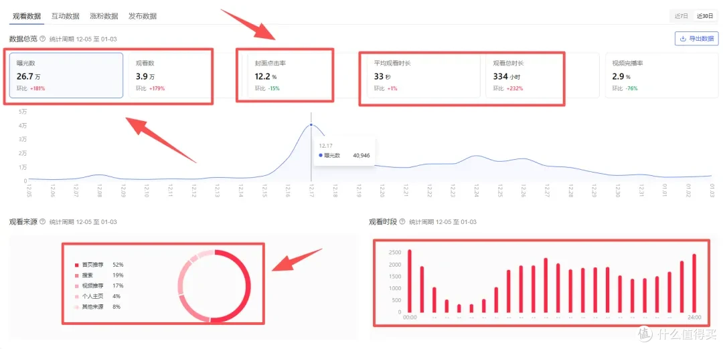723x349 pixels.
Task: Click the +181% 环比 figure
Action: (x=37, y=88)
